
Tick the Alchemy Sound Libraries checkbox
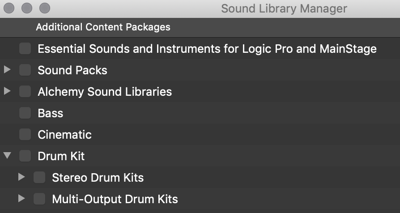[x=25, y=92]
